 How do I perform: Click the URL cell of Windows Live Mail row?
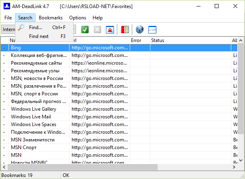click(100, 117)
